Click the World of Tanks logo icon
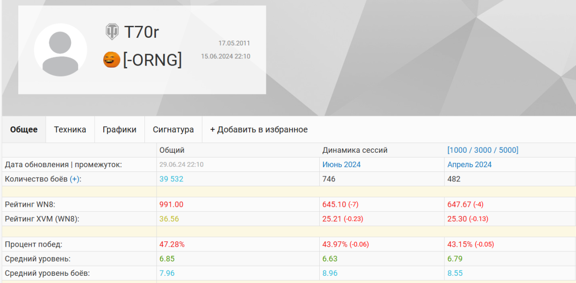The width and height of the screenshot is (576, 283). click(x=112, y=32)
